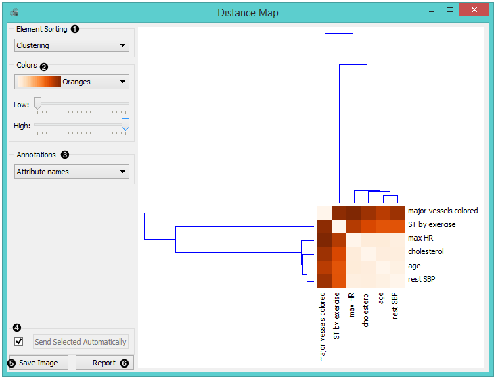Click the number 3 marker beside Annotations
Viewport: 496px width, 379px height.
pos(65,154)
